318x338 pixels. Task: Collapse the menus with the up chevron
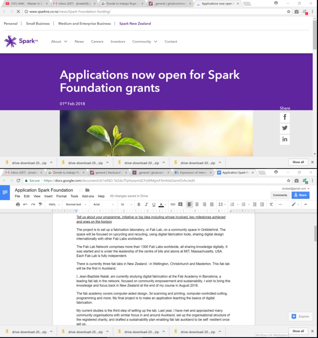point(306,204)
